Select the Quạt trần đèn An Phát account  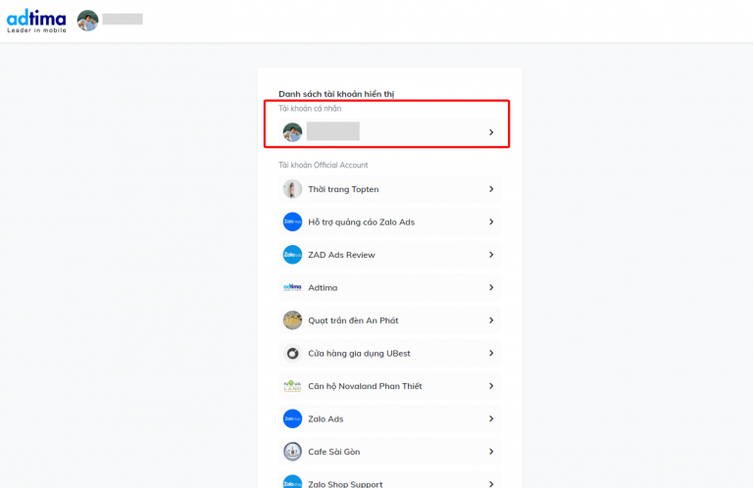389,320
